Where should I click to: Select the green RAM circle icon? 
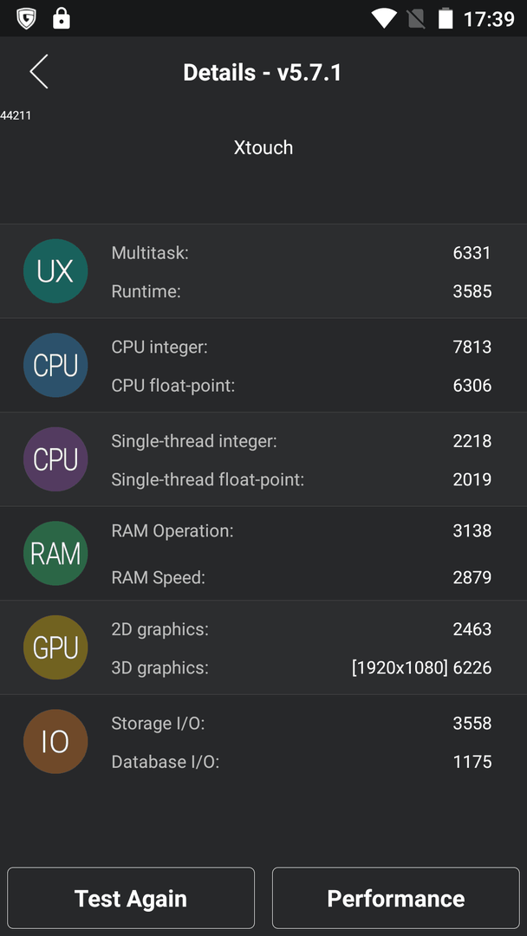click(x=55, y=553)
